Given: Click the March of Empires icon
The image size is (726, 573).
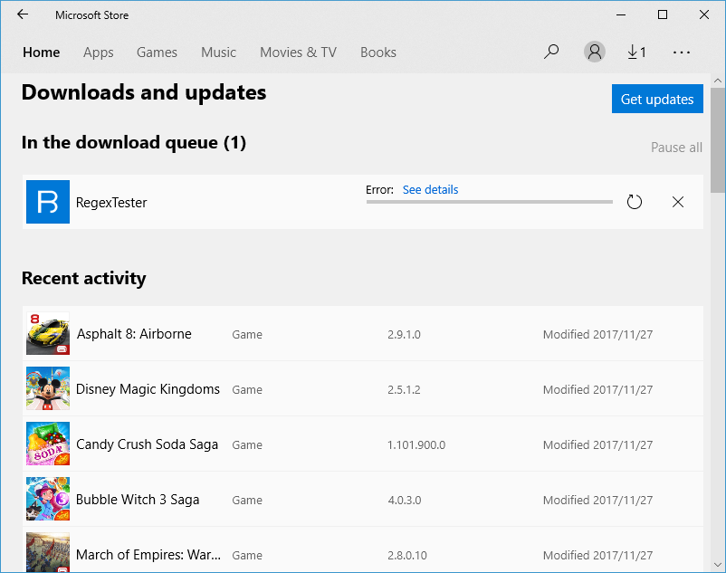Looking at the screenshot, I should 48,552.
